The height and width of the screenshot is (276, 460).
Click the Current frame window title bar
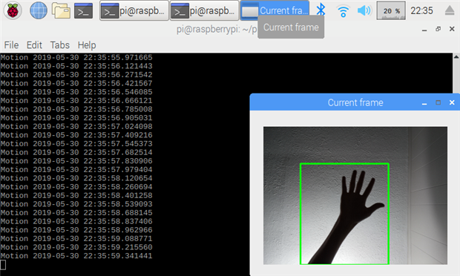click(355, 102)
